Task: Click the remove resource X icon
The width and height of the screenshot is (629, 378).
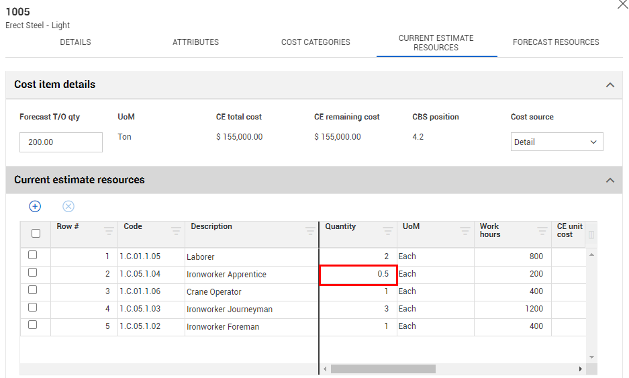Action: pyautogui.click(x=68, y=206)
